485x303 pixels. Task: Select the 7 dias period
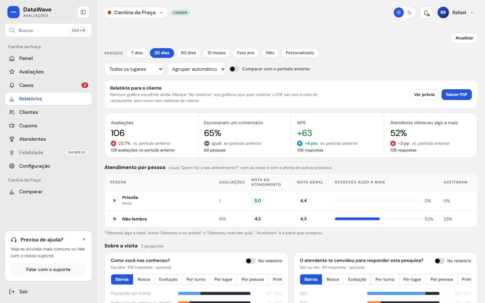click(137, 53)
